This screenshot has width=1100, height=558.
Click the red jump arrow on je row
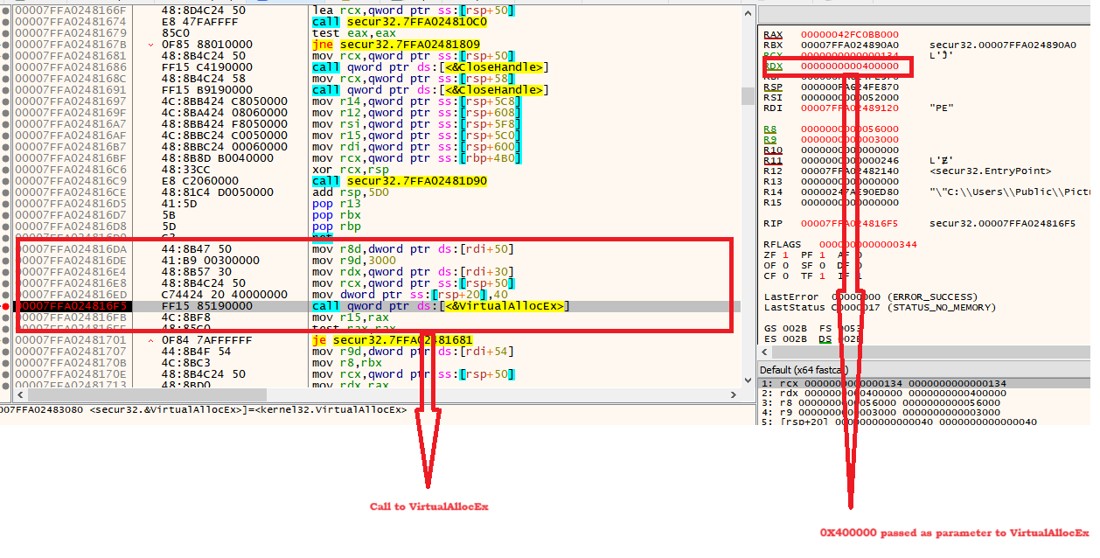152,340
